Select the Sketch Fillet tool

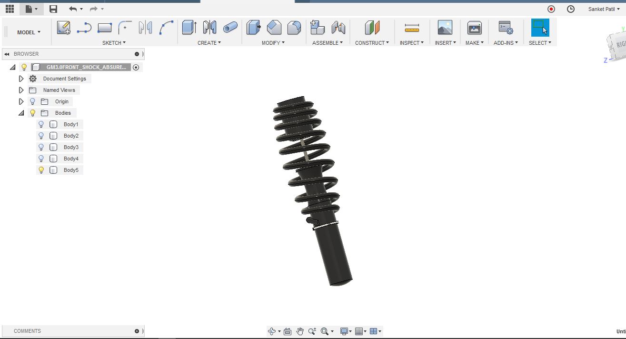click(125, 28)
